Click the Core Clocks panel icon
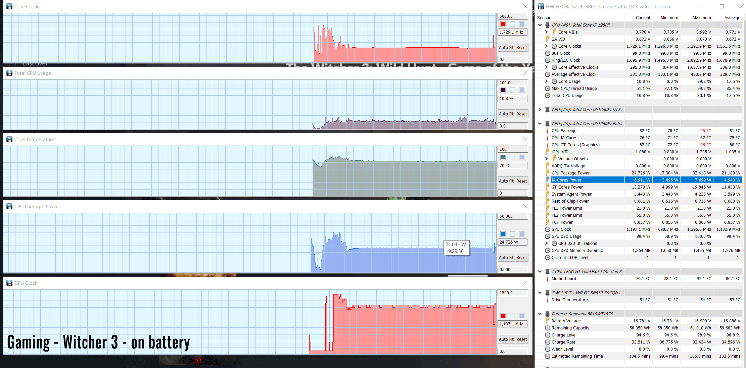This screenshot has height=368, width=746. (x=9, y=6)
